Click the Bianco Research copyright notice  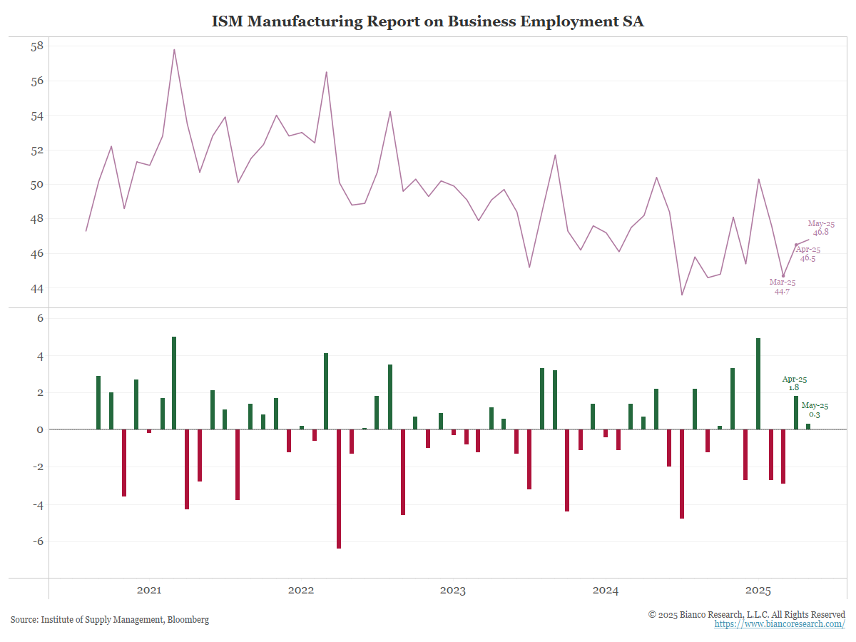[x=746, y=614]
